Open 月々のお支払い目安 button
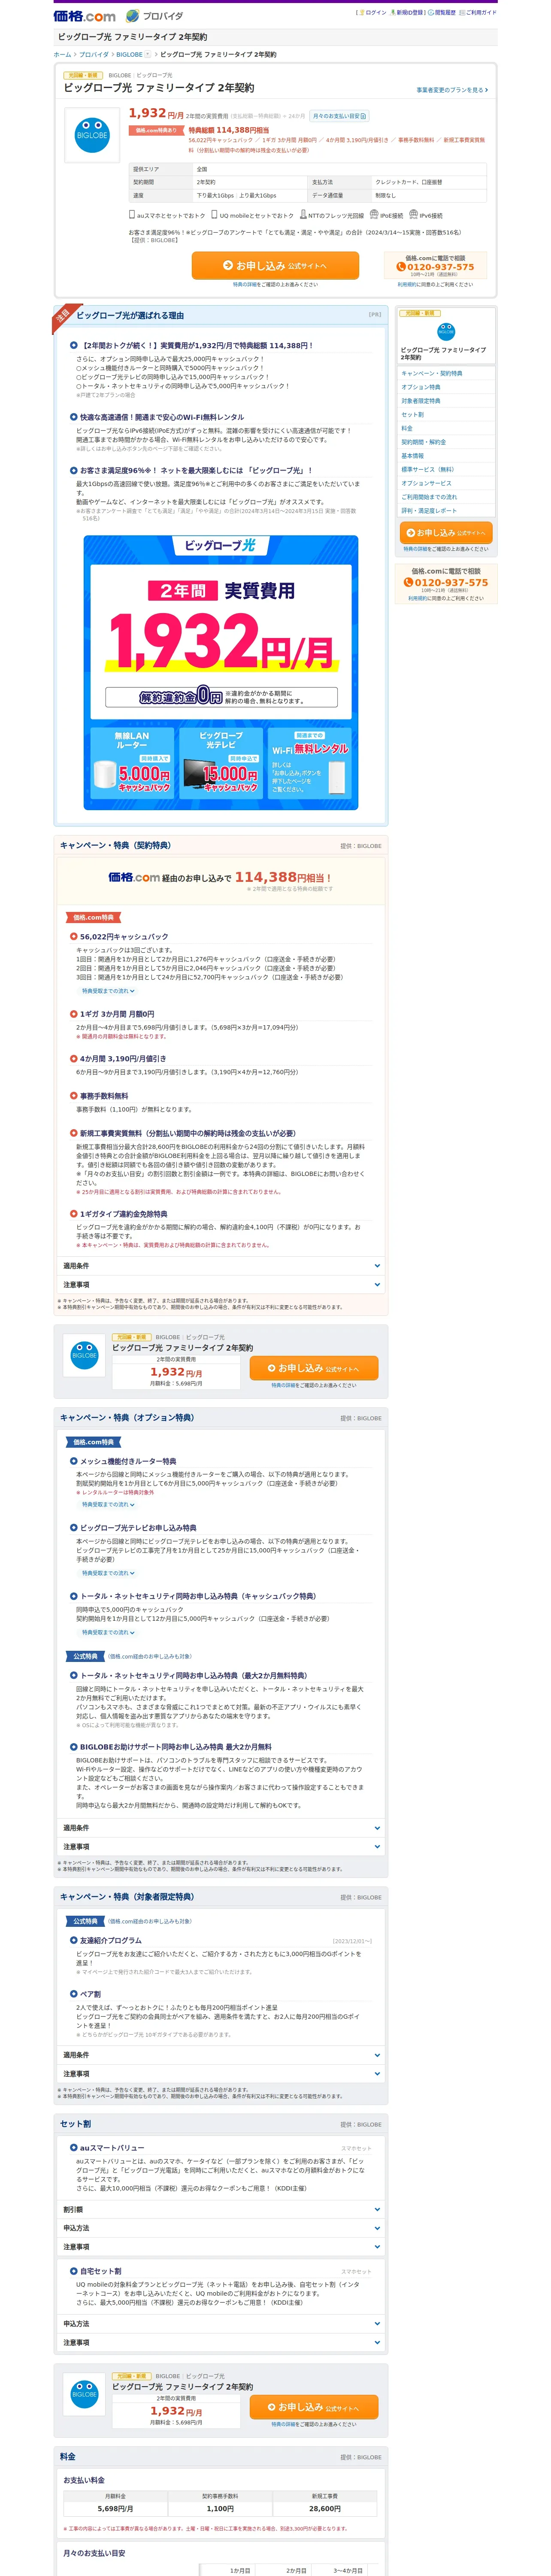This screenshot has width=551, height=2576. pos(339,116)
